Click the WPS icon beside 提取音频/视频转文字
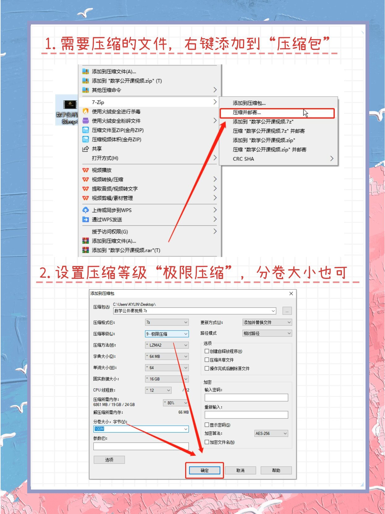 click(85, 189)
